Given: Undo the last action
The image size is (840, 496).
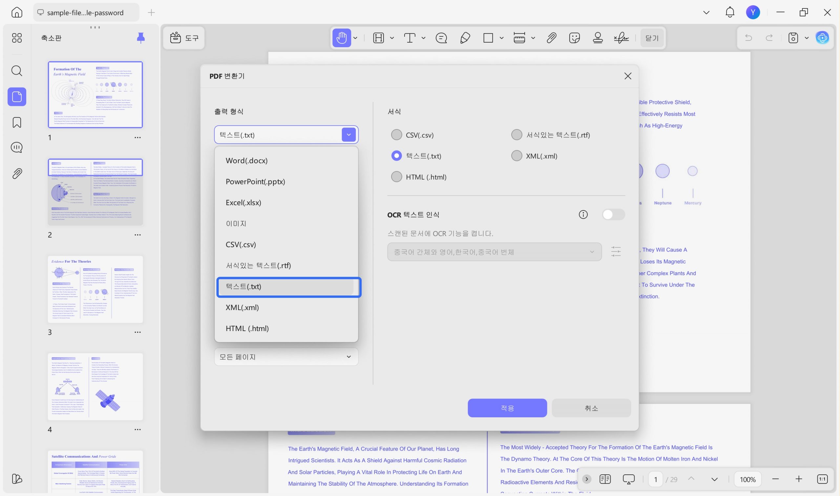Looking at the screenshot, I should [x=748, y=38].
